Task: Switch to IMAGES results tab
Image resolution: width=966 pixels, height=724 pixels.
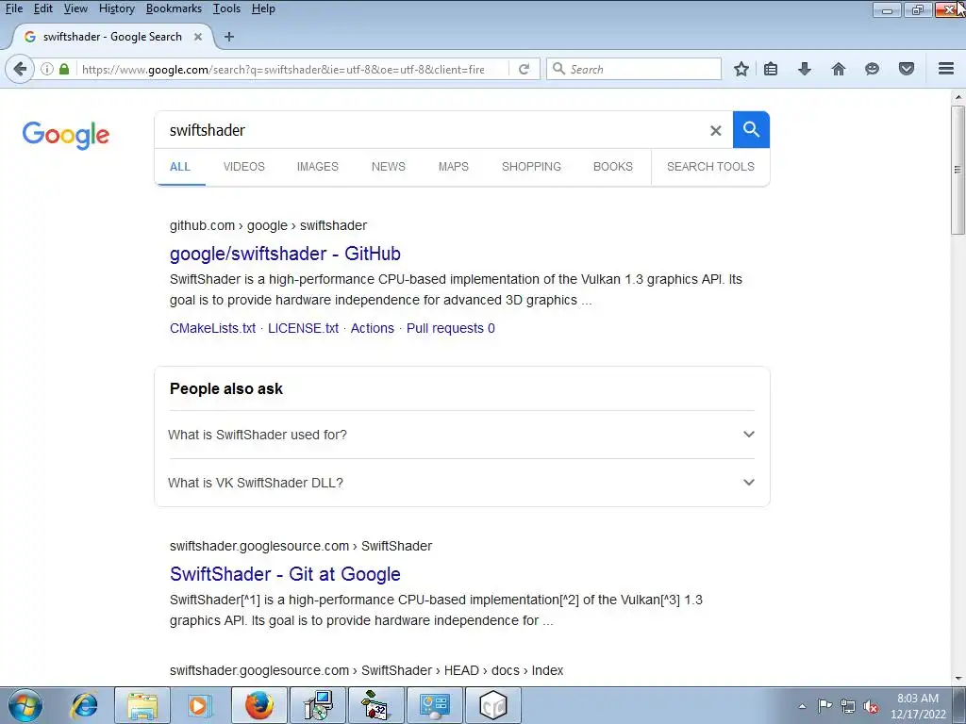Action: 318,167
